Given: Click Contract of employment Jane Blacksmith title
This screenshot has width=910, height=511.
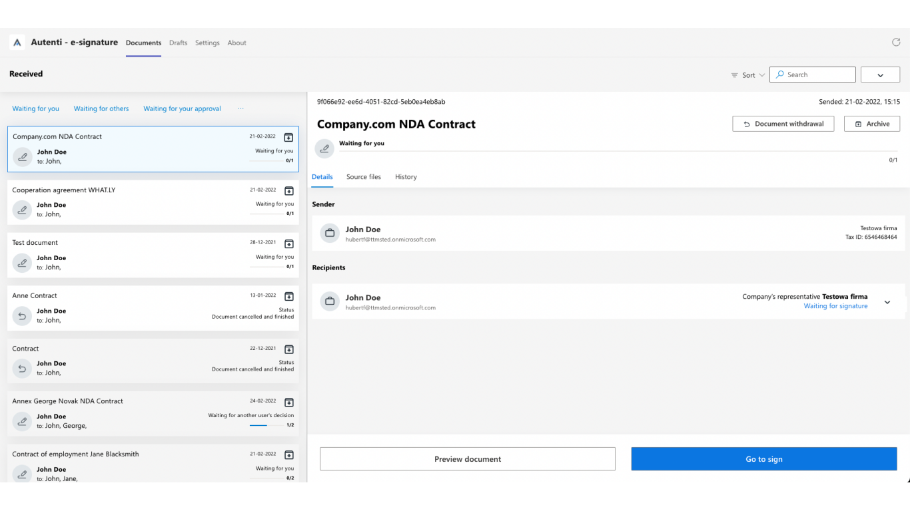Looking at the screenshot, I should (76, 454).
